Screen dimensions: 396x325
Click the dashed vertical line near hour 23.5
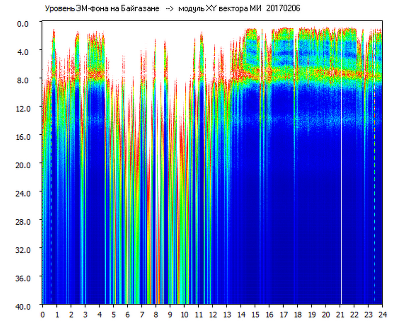click(374, 181)
